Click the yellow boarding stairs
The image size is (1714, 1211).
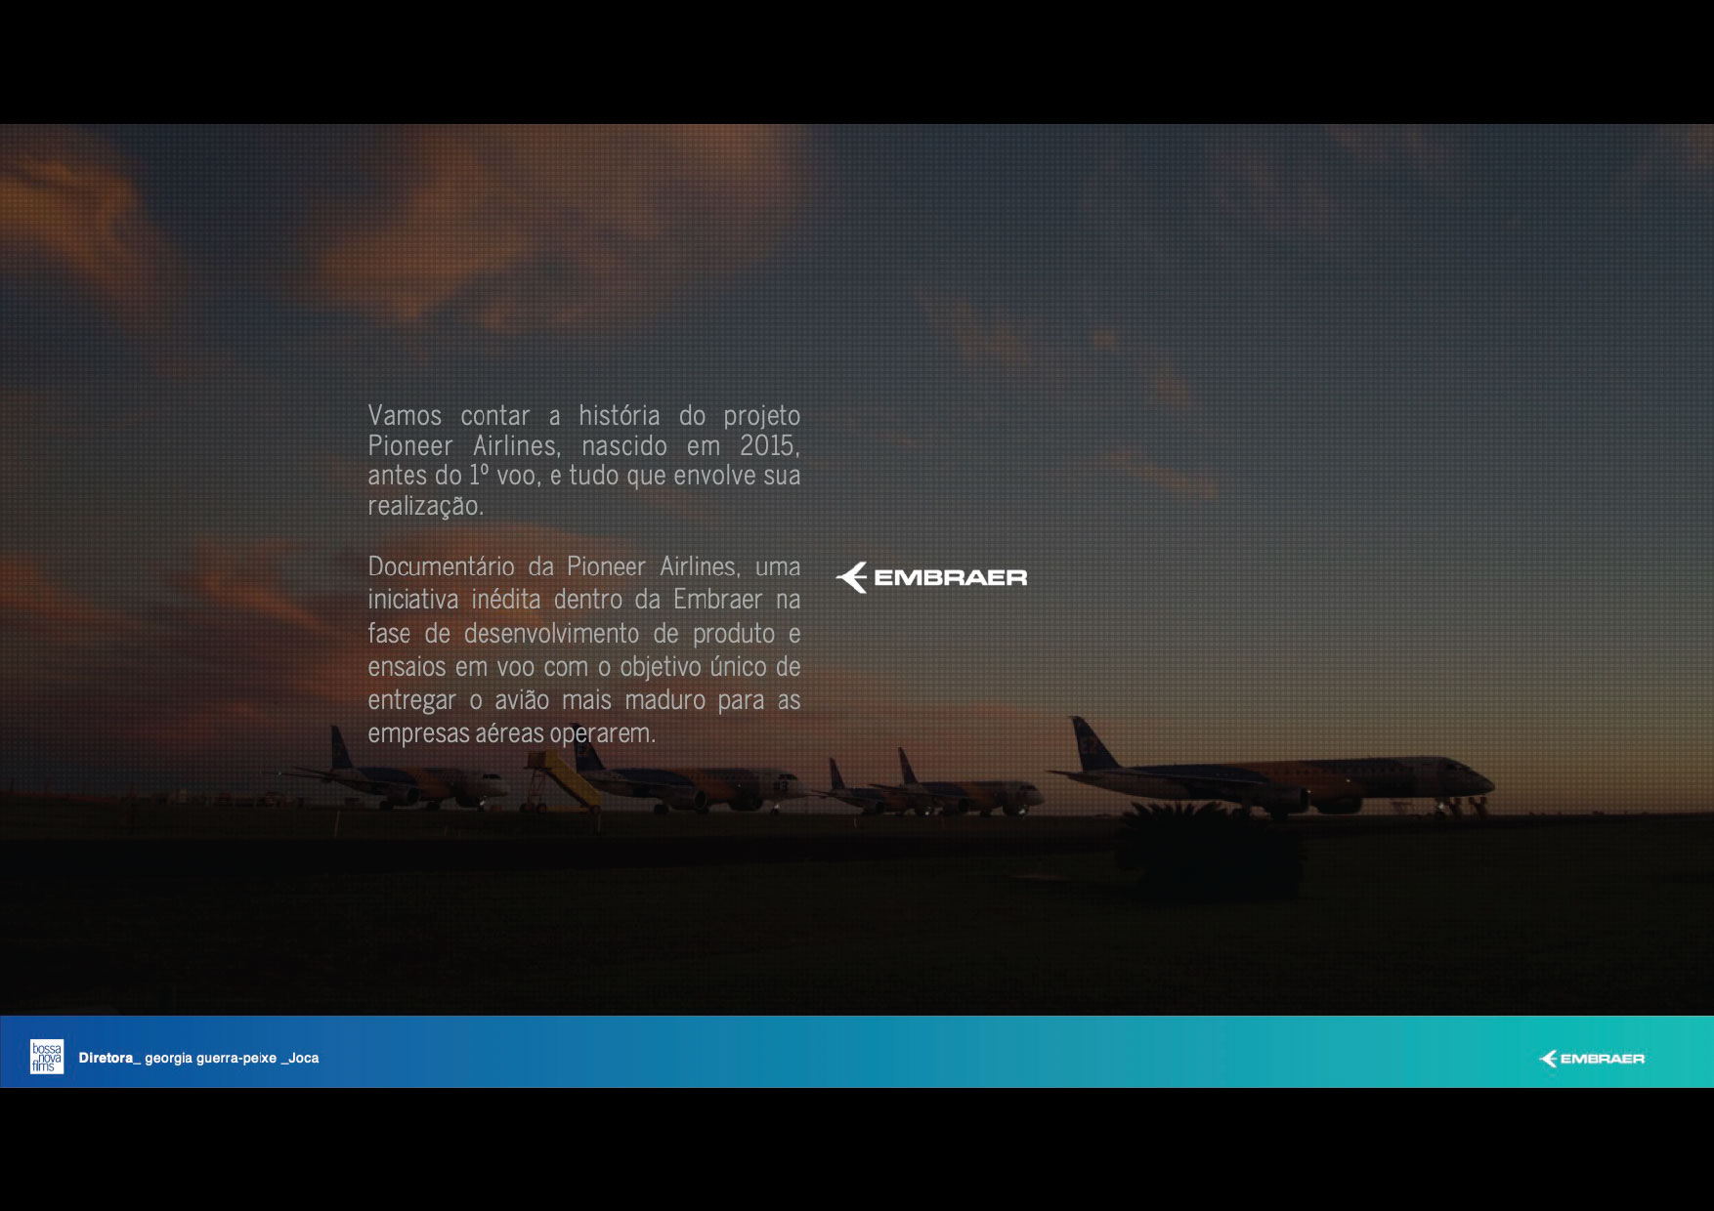click(x=565, y=779)
